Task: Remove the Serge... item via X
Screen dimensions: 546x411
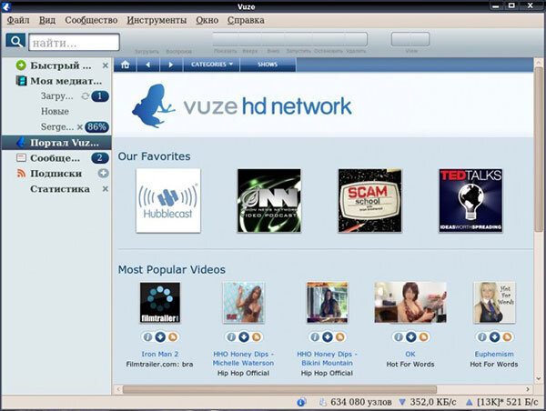Action: [80, 127]
